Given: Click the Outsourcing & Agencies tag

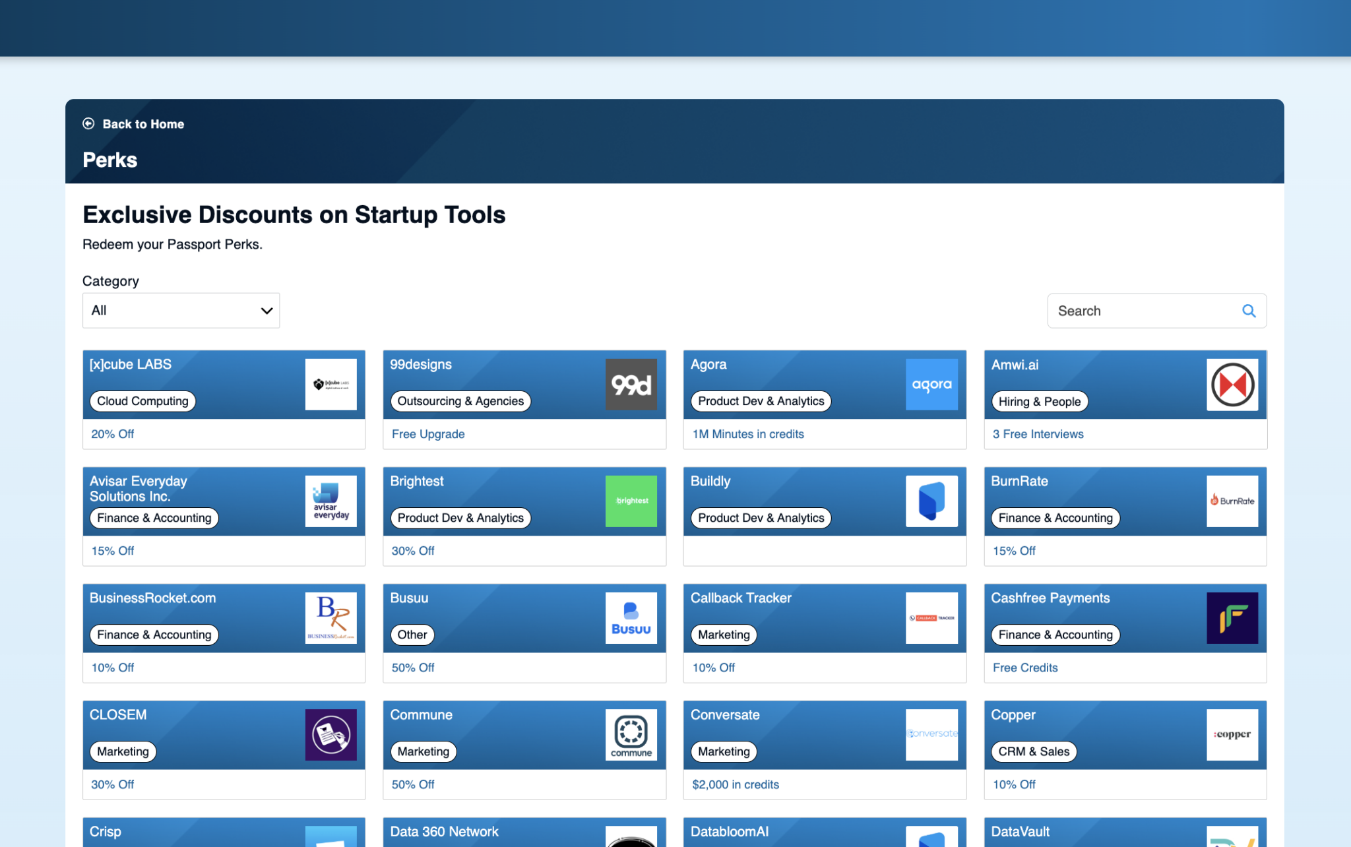Looking at the screenshot, I should click(460, 401).
